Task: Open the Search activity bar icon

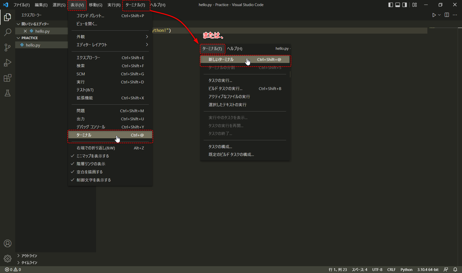Action: pyautogui.click(x=8, y=32)
